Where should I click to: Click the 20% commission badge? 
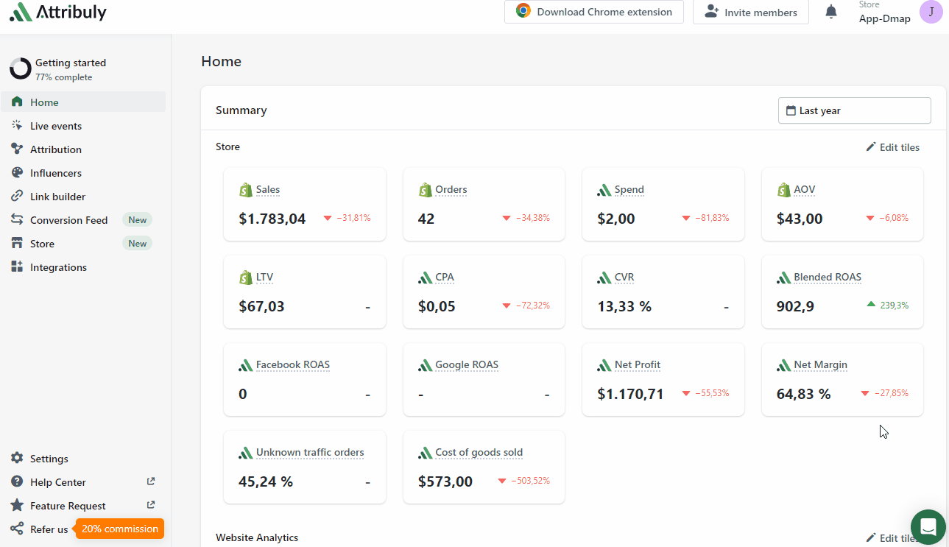120,529
